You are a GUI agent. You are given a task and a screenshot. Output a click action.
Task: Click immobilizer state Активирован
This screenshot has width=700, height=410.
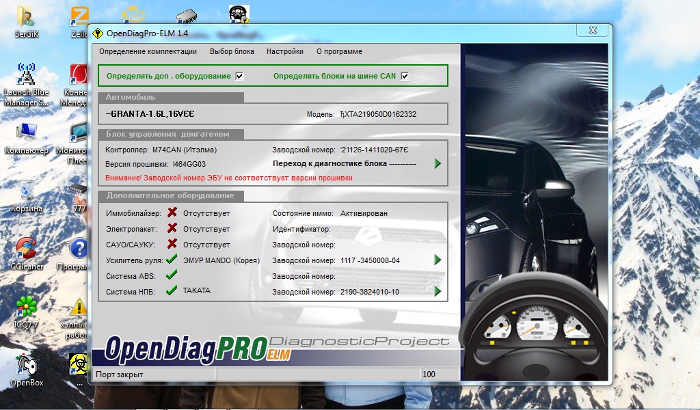(x=364, y=213)
